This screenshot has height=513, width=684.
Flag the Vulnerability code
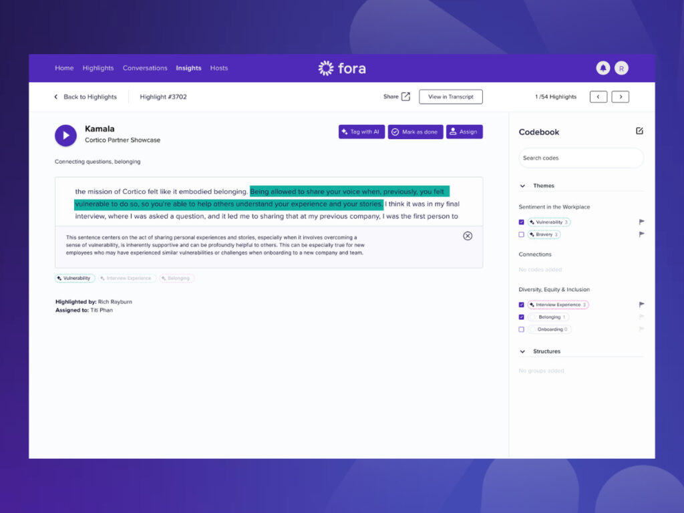641,222
